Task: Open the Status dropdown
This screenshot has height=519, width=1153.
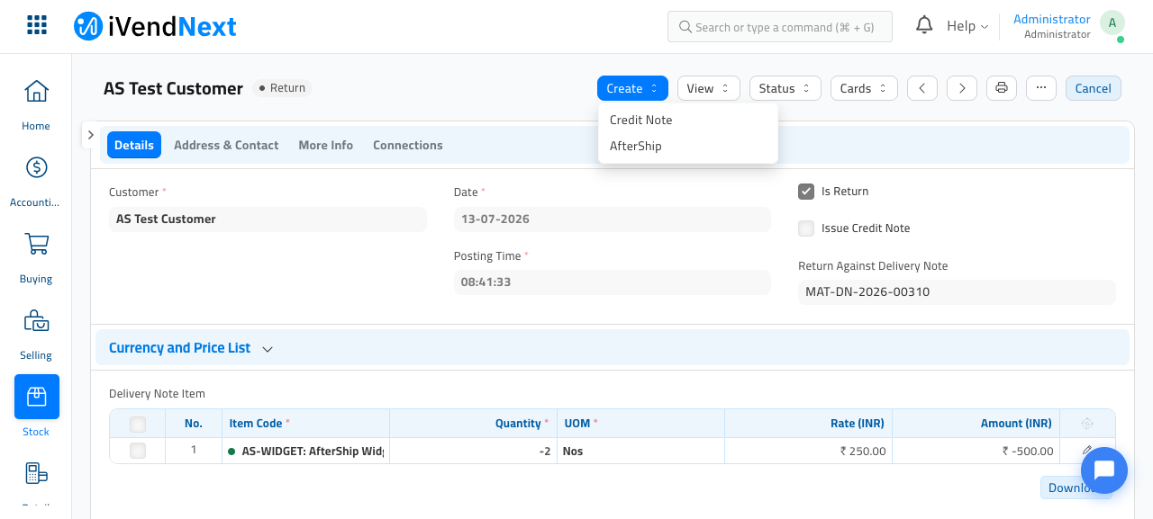Action: (785, 88)
